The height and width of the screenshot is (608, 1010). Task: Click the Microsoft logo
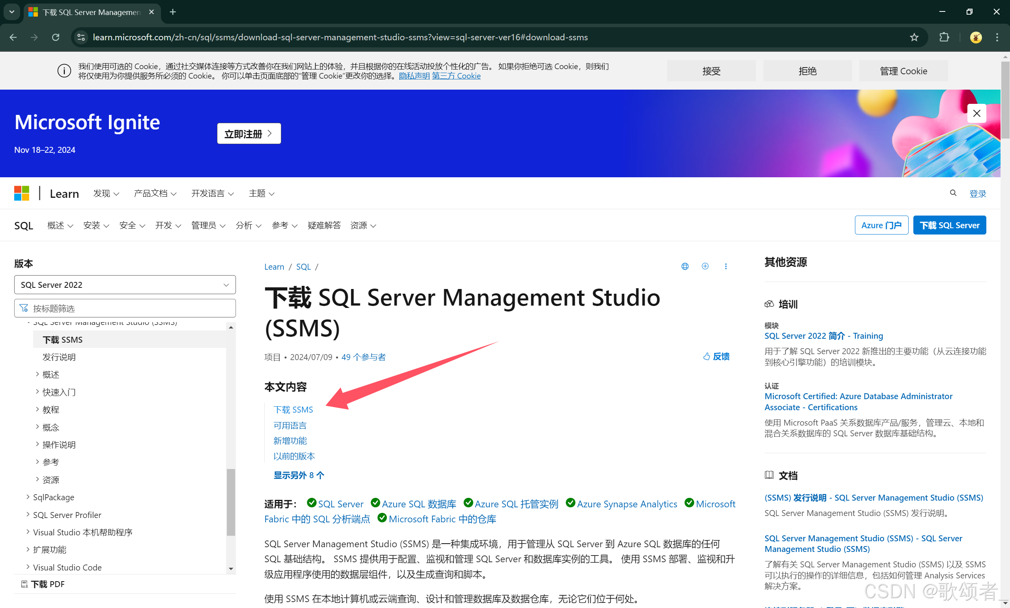(x=22, y=193)
